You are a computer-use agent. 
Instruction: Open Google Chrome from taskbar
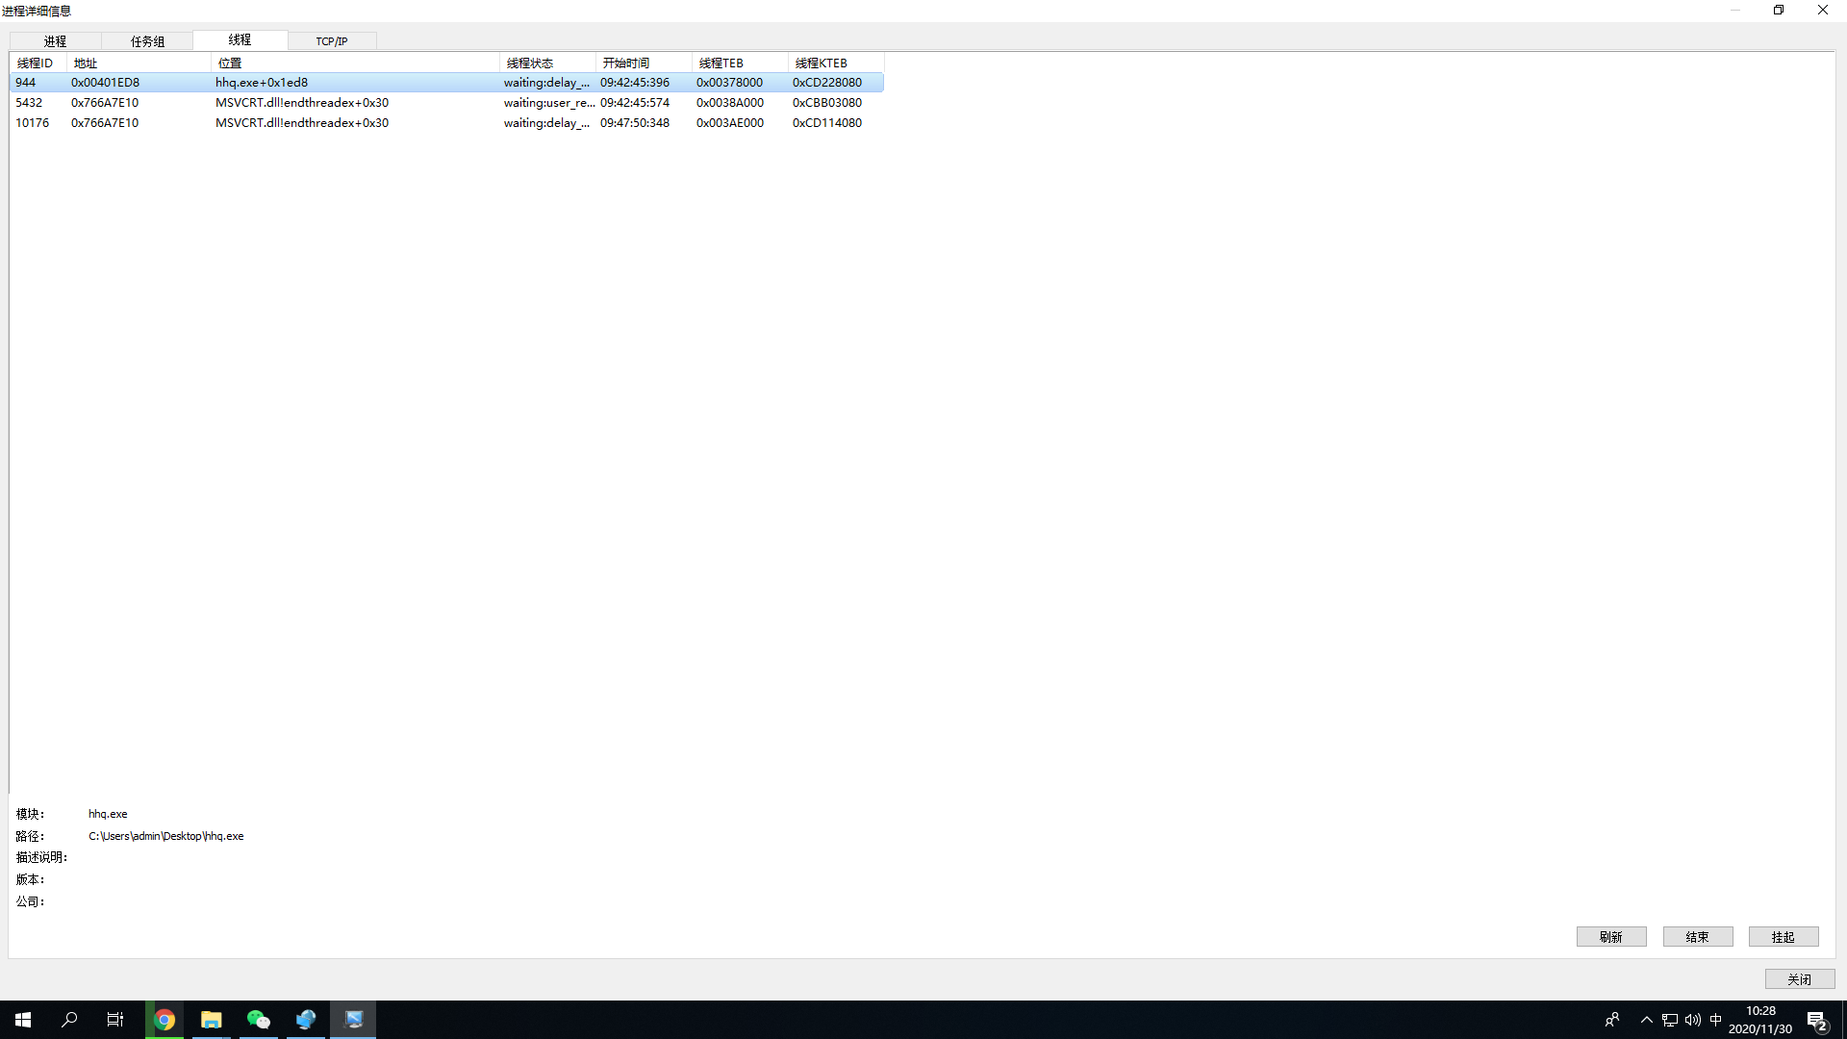click(164, 1020)
